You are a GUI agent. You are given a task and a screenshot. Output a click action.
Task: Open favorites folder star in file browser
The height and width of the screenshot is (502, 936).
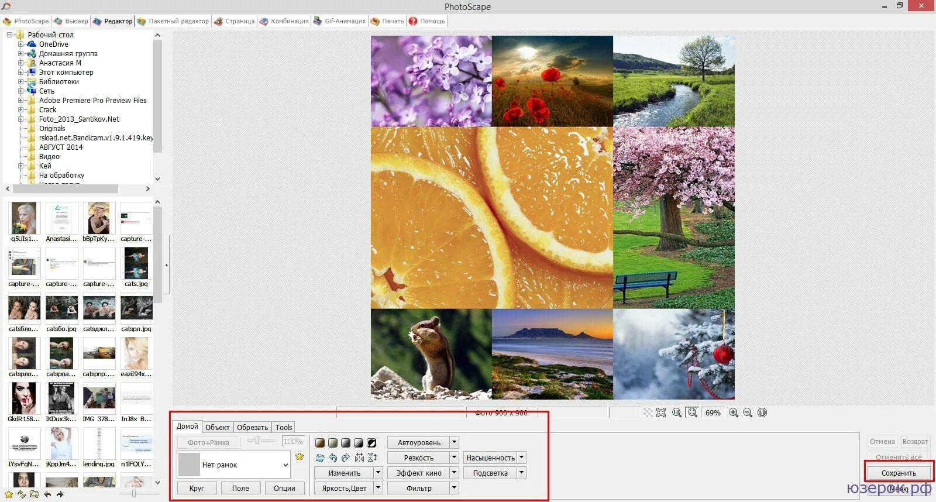[8, 494]
